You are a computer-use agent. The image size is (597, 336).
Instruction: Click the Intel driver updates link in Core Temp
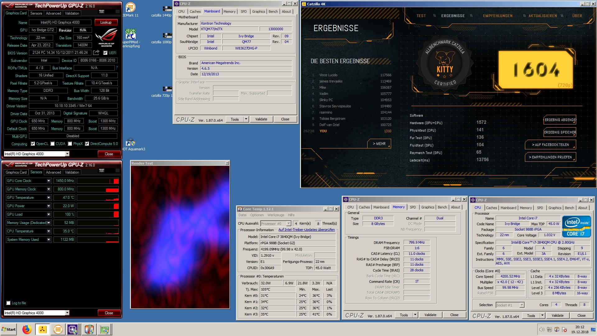click(x=306, y=230)
